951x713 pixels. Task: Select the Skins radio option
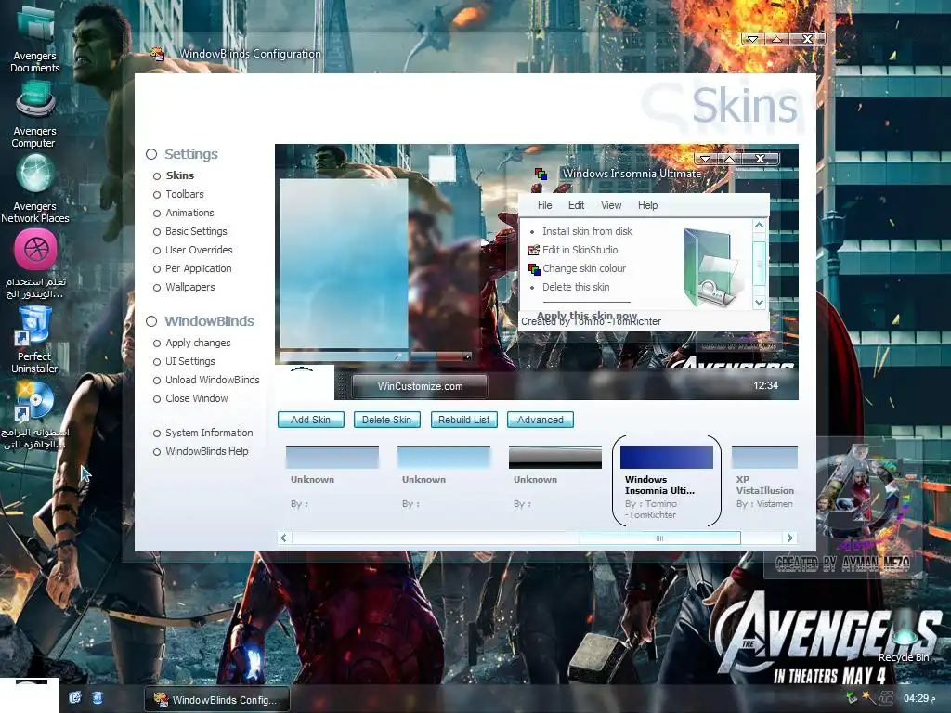coord(156,175)
